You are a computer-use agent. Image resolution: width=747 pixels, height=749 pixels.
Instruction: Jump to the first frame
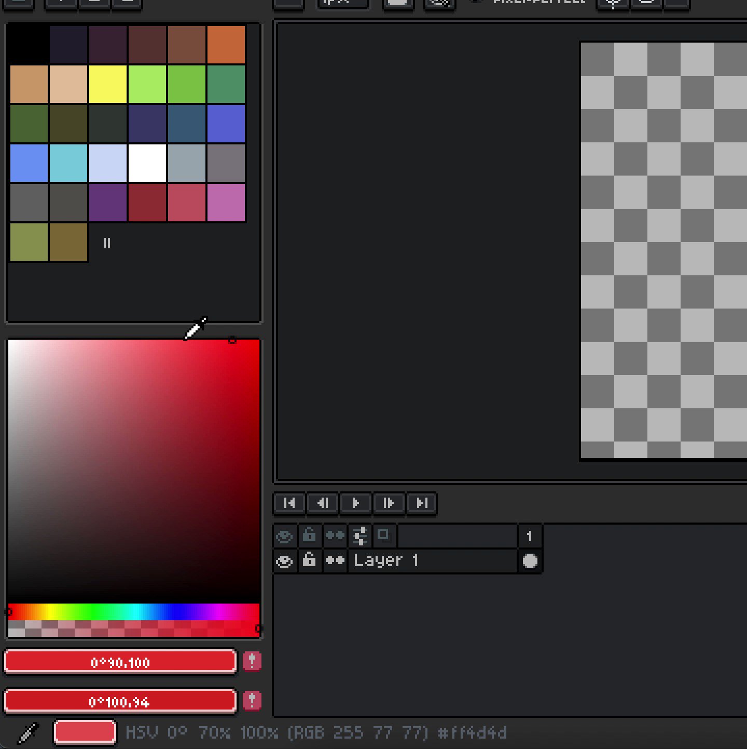(x=289, y=503)
